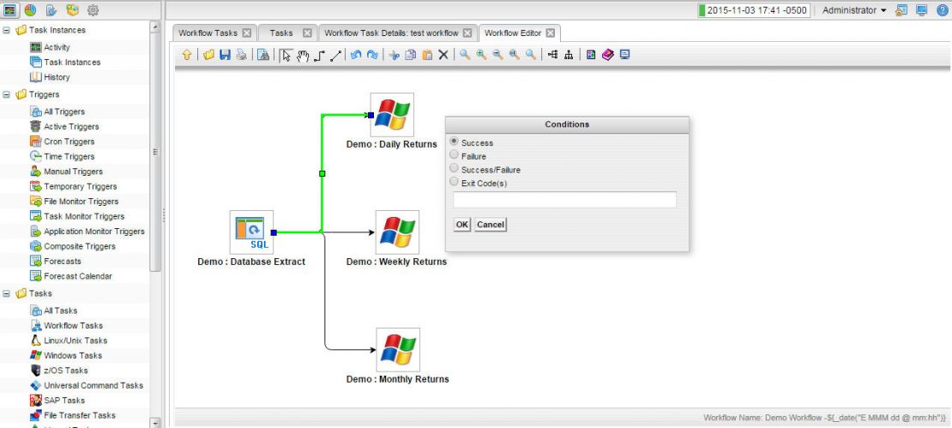Open Cron Triggers in the sidebar
Image resolution: width=952 pixels, height=428 pixels.
[x=69, y=142]
